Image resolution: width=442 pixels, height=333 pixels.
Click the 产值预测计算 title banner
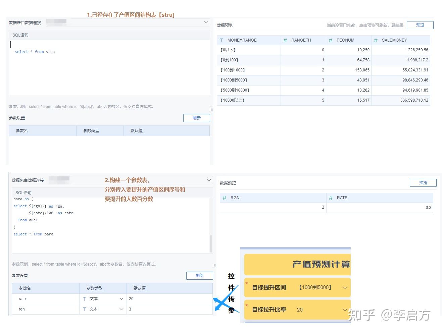click(297, 264)
